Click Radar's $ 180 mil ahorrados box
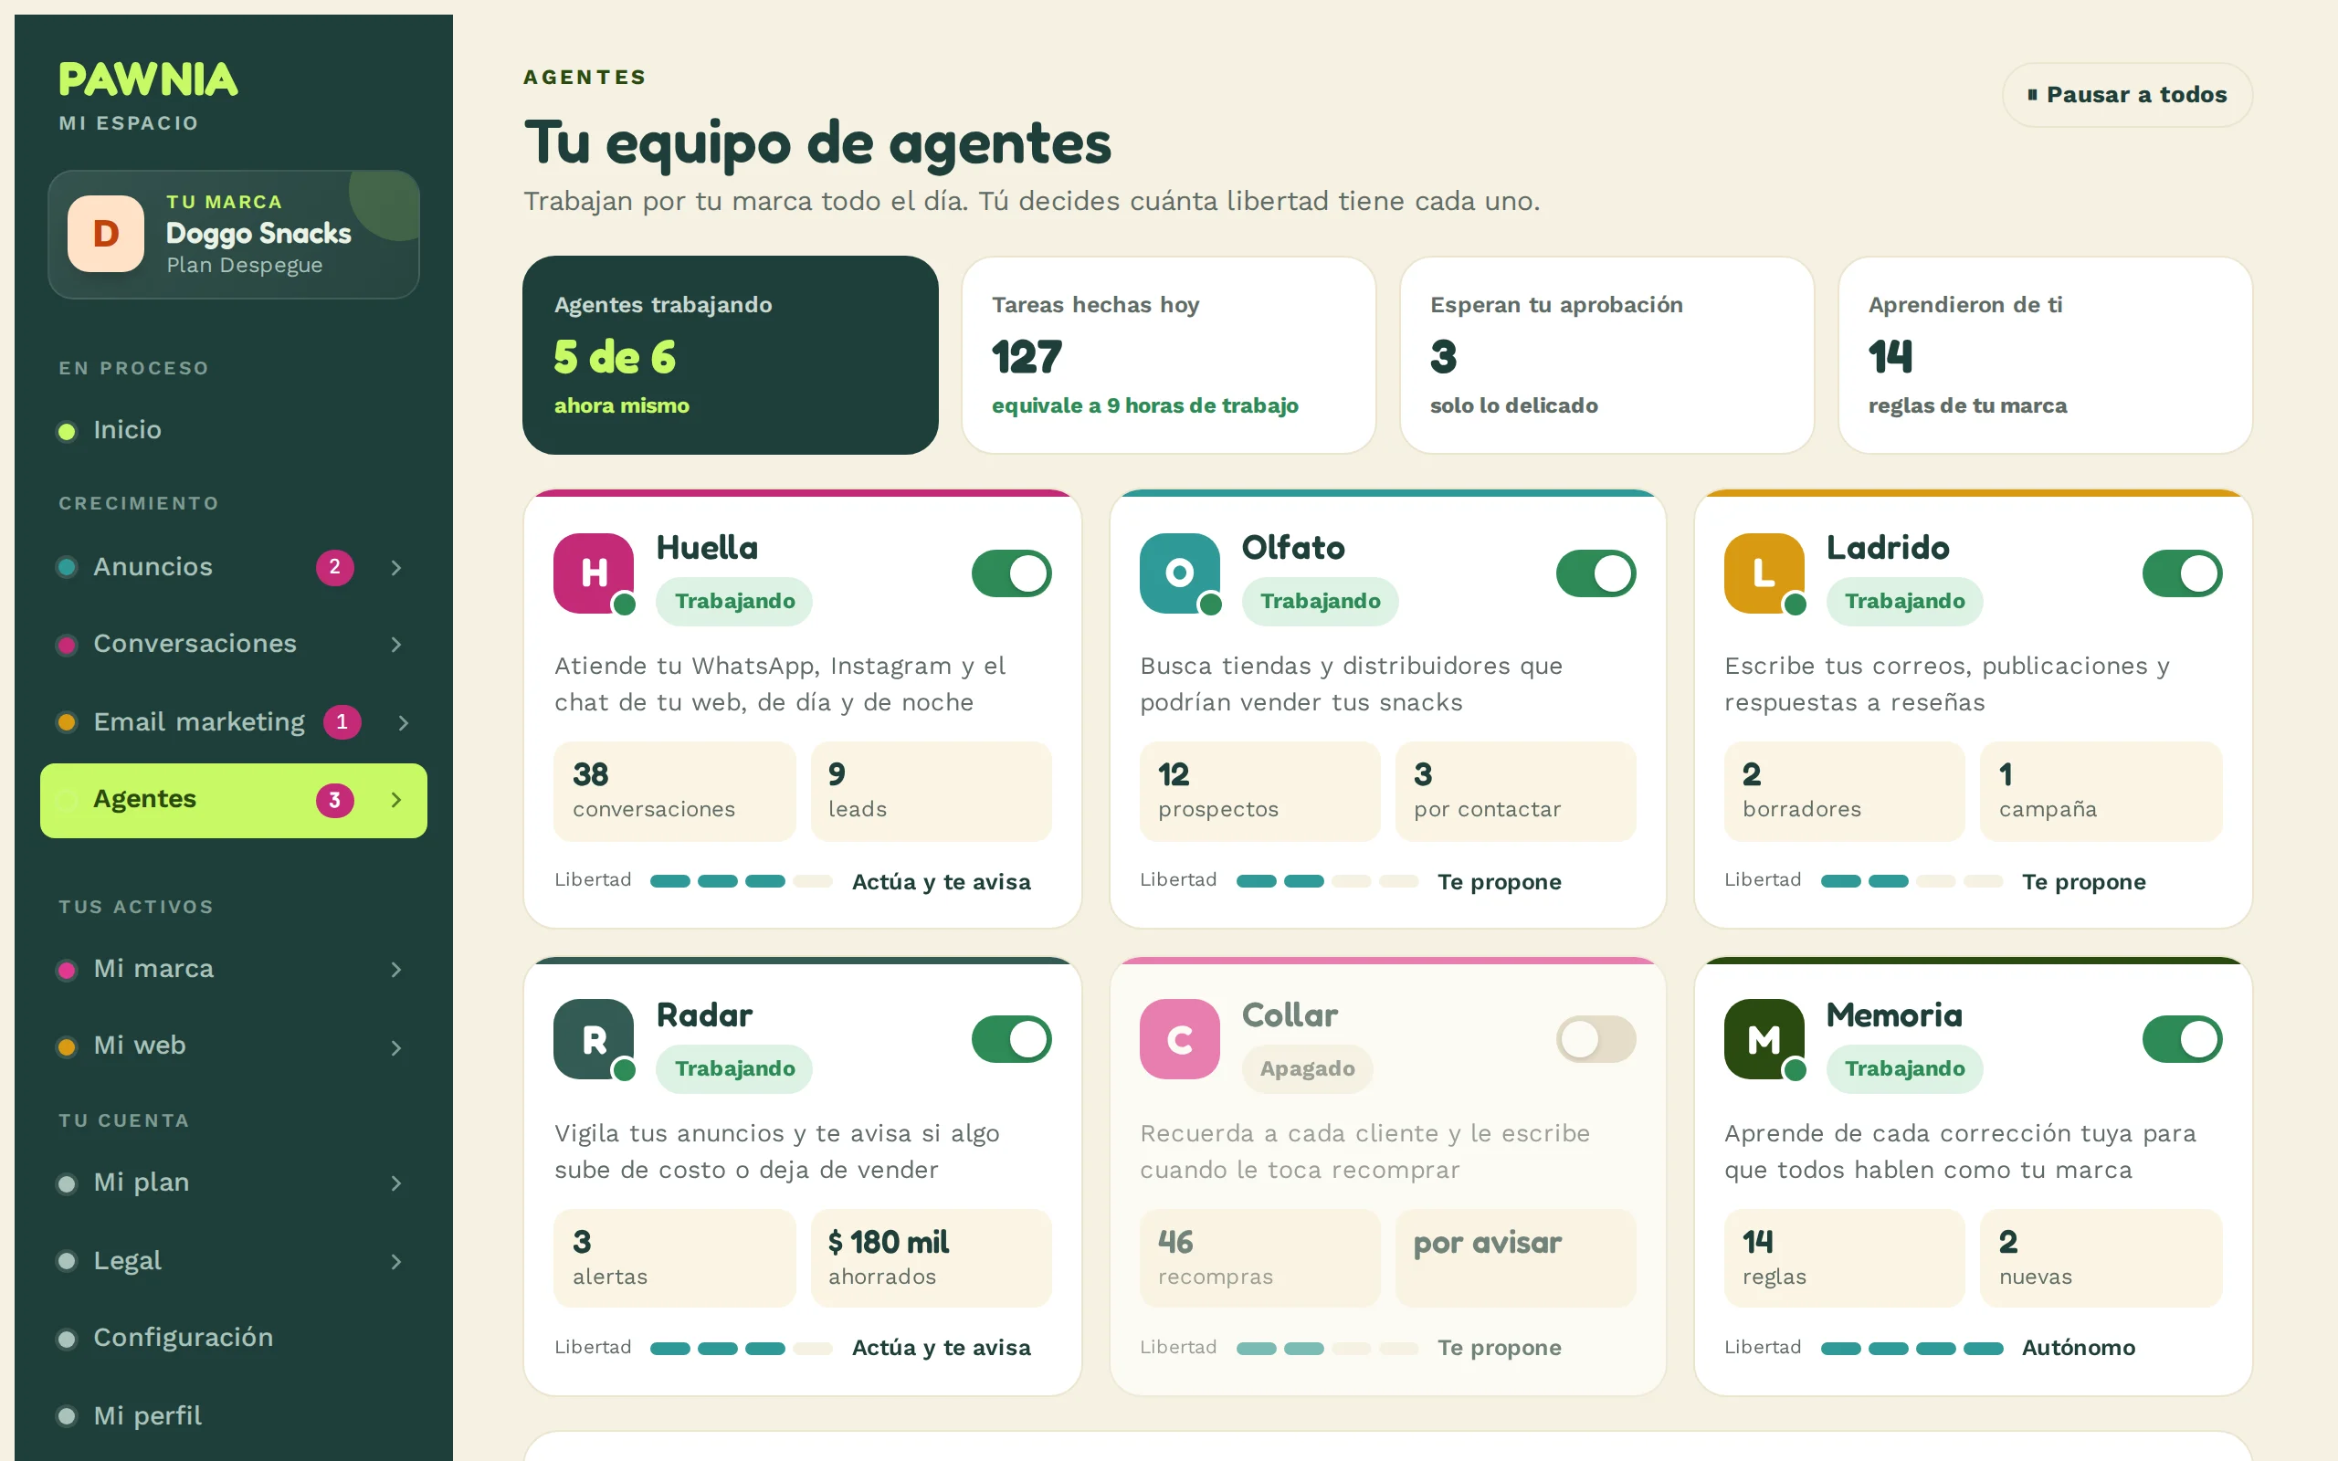This screenshot has height=1461, width=2338. pos(932,1258)
